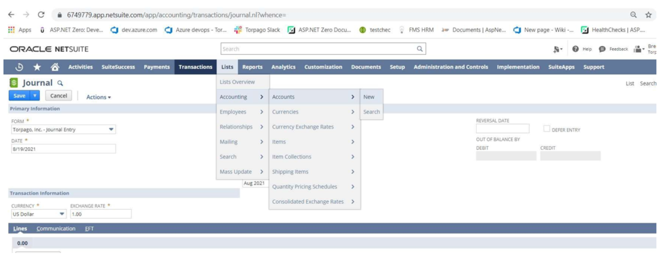This screenshot has width=669, height=263.
Task: Open the Mass Update submenu
Action: coord(242,172)
